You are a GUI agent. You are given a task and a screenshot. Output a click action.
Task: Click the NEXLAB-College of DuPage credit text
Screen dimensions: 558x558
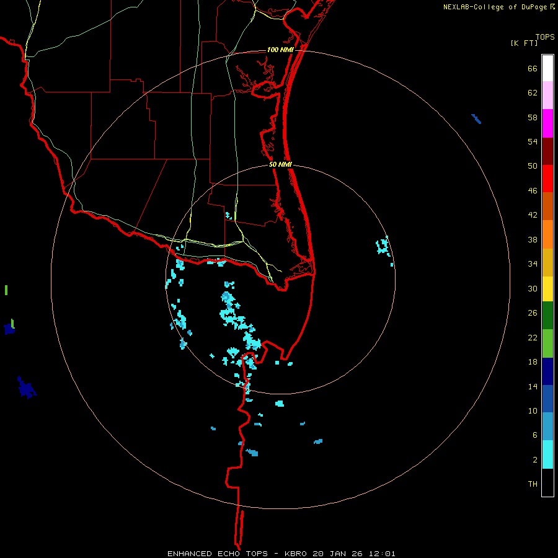tap(495, 7)
